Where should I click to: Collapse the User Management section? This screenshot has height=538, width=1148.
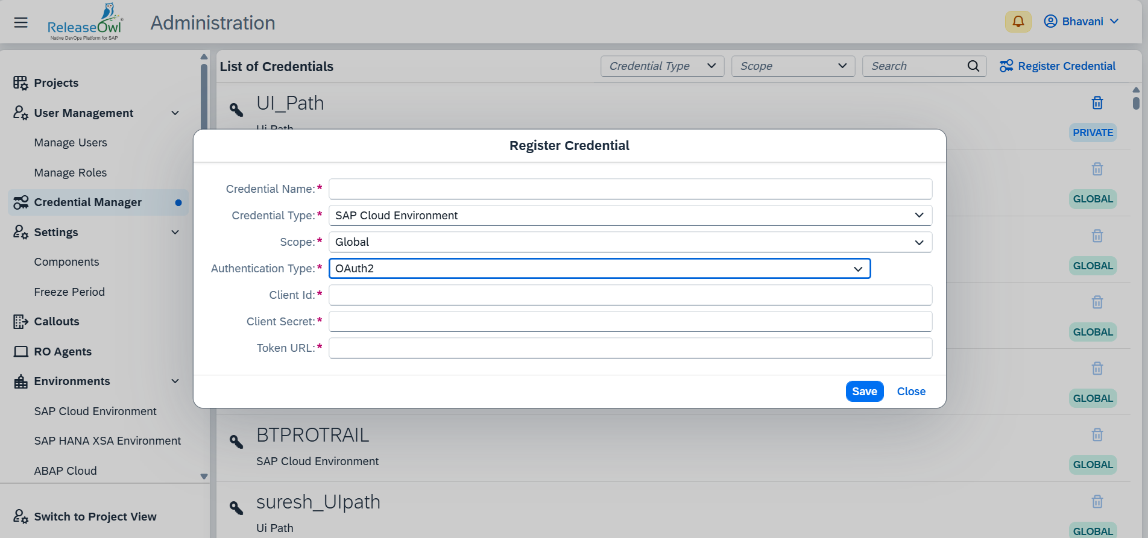coord(175,113)
